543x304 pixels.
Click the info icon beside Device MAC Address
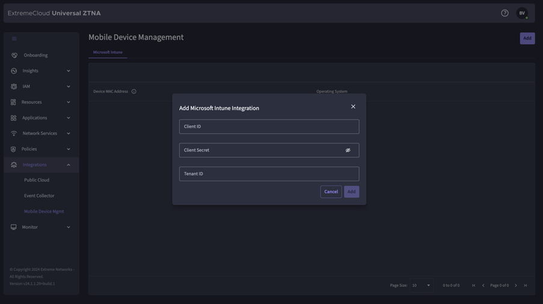pos(134,92)
